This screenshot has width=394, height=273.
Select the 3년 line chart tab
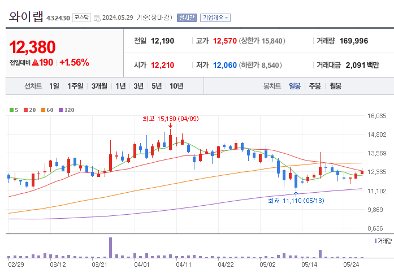(138, 86)
